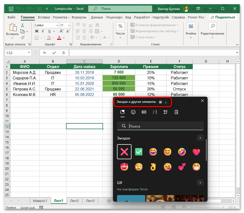Select the Format Painter brush icon
The height and width of the screenshot is (213, 244).
click(22, 37)
